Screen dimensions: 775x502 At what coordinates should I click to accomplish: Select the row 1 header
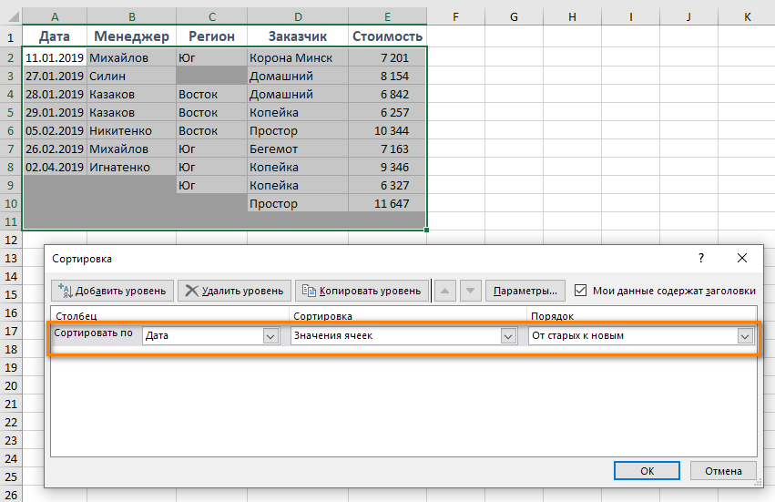click(11, 36)
